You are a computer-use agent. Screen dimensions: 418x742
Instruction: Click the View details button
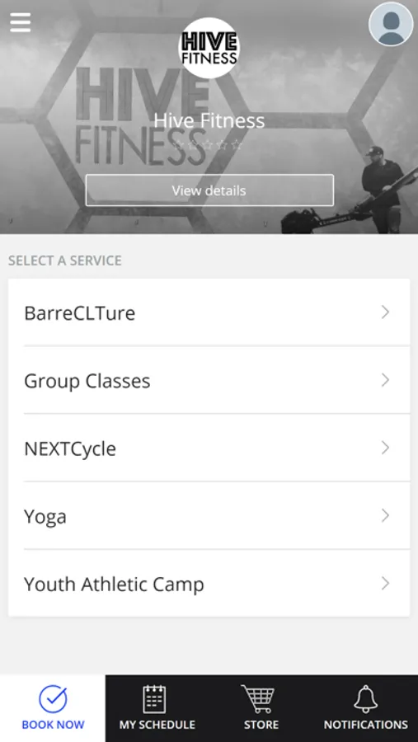(209, 190)
